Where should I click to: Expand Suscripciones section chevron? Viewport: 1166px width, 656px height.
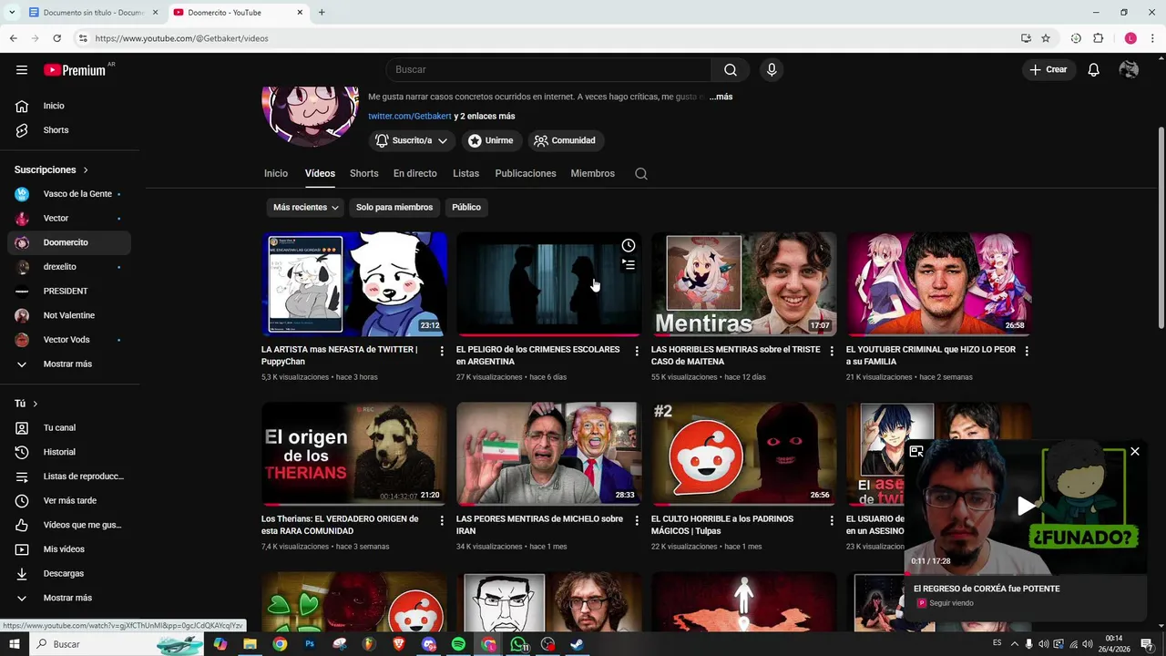(x=86, y=170)
